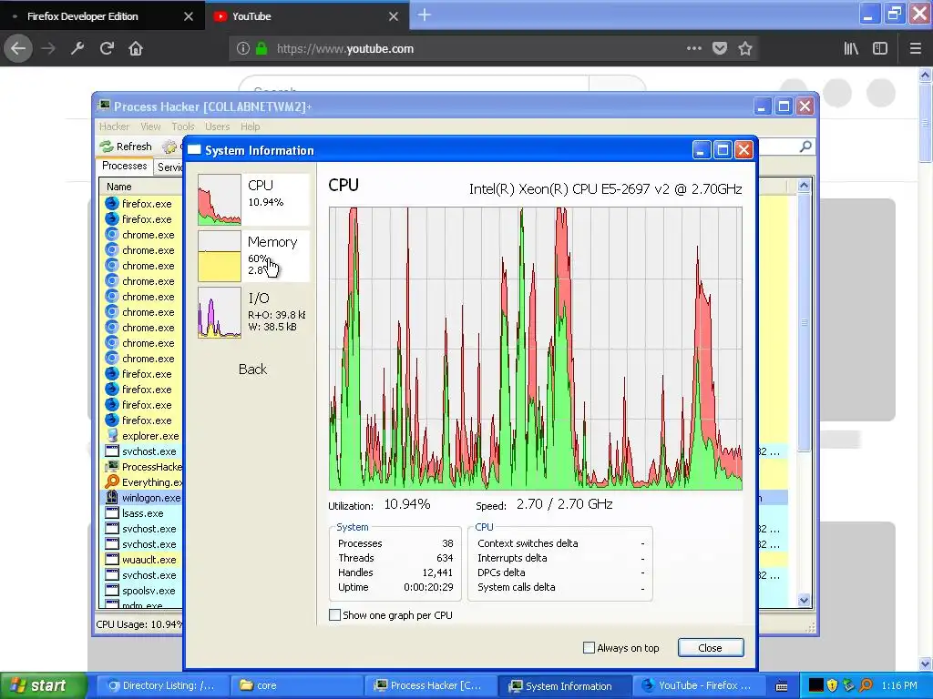Select spoolsv.exe process row
Viewport: 933px width, 699px height.
141,590
